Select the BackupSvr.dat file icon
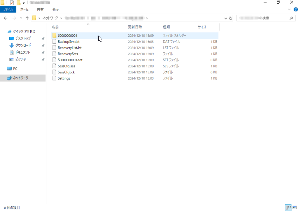The image size is (299, 211). point(54,41)
